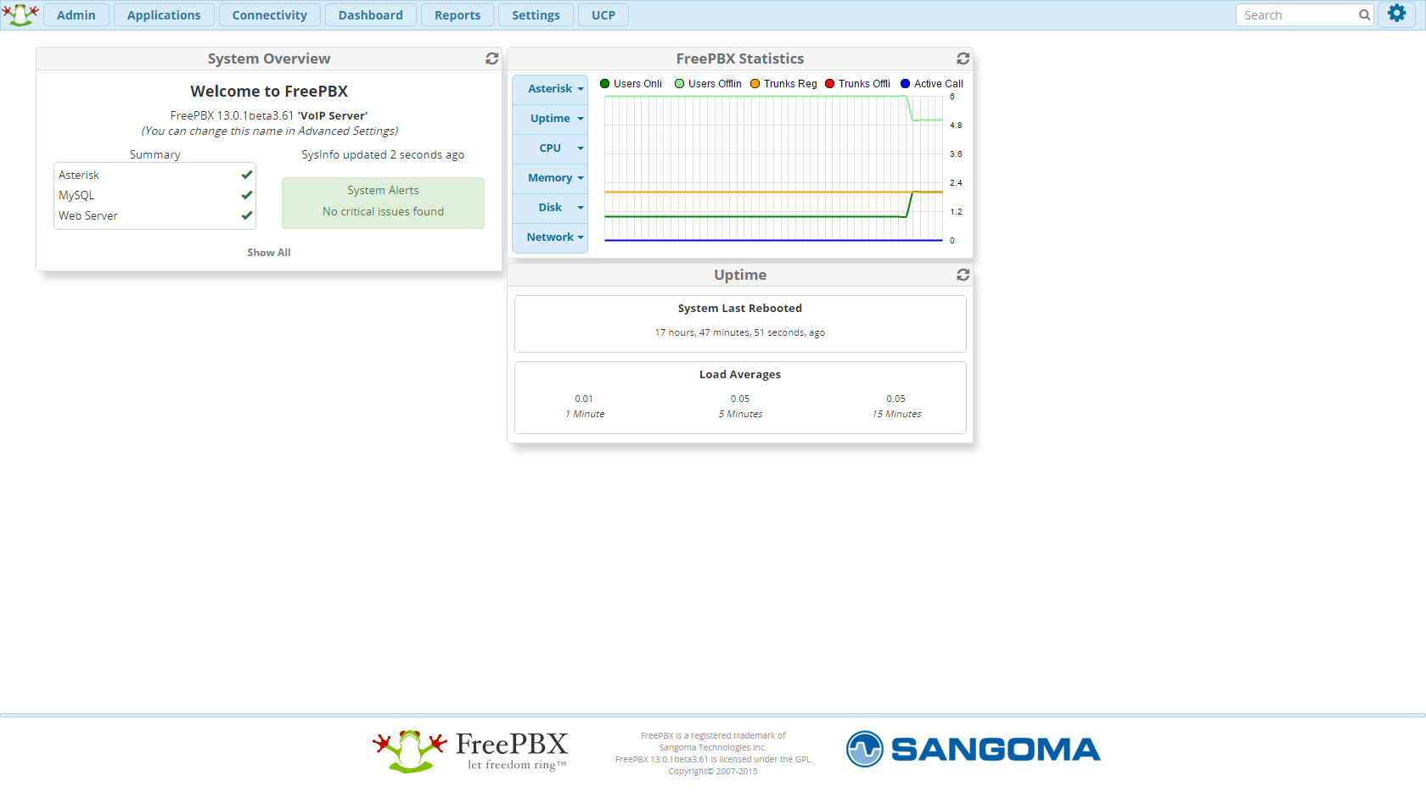Click the Trunks Offline red legend swatch

tap(830, 84)
